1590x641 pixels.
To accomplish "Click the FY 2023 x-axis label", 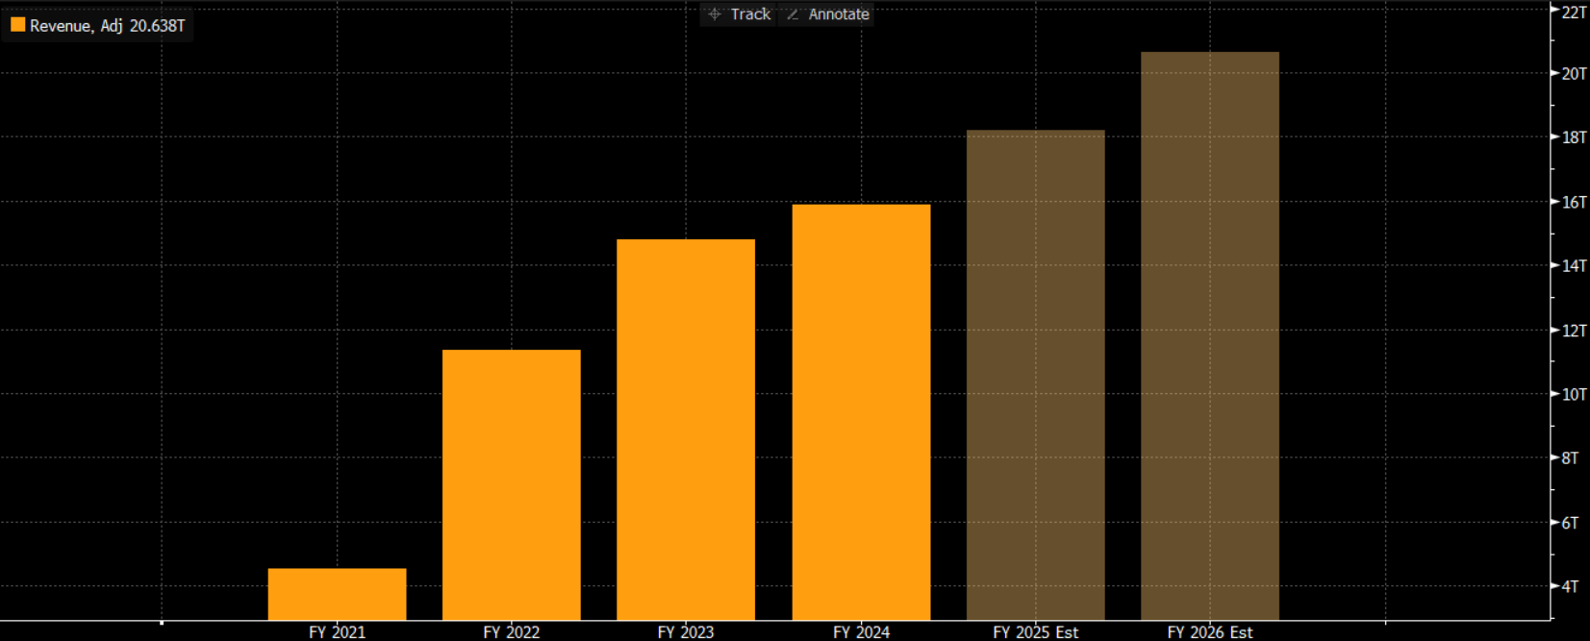I will tap(685, 631).
